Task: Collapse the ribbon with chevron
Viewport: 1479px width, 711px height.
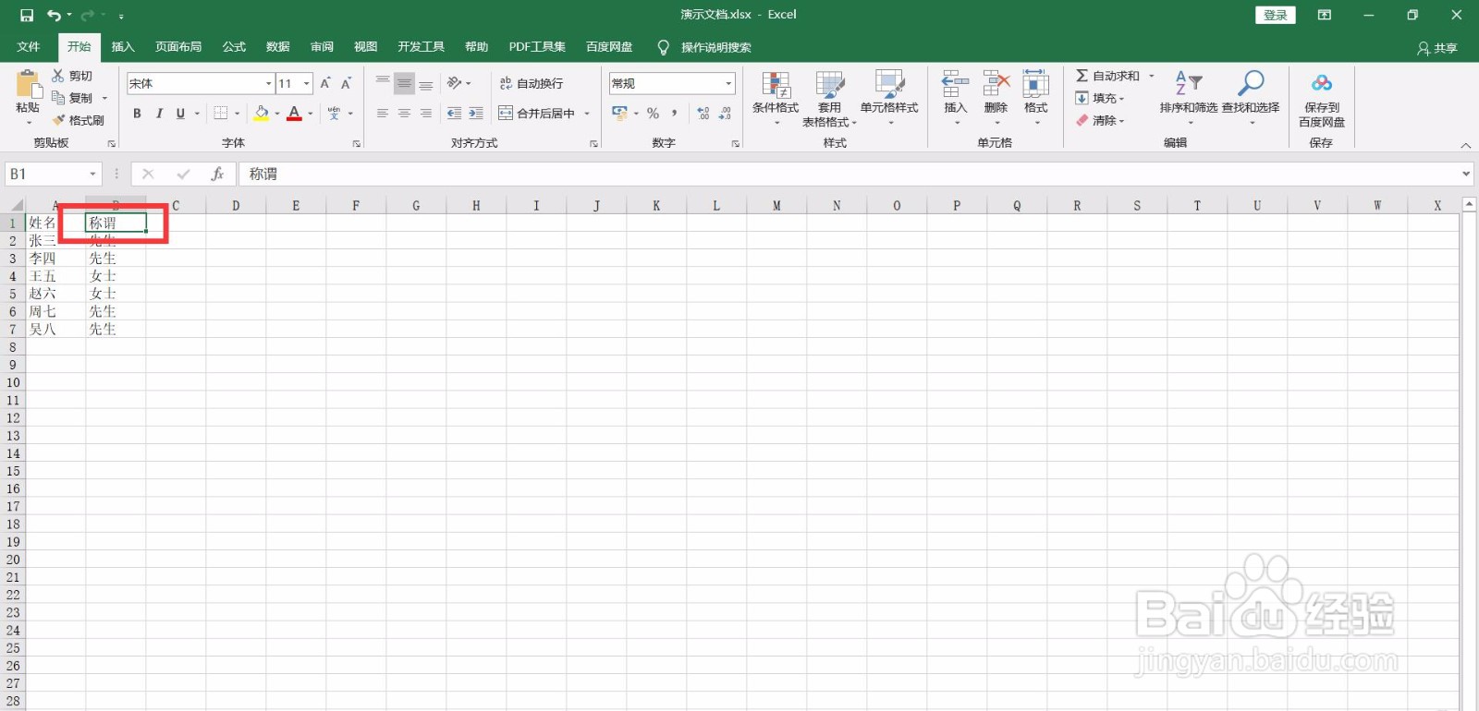Action: tap(1465, 144)
